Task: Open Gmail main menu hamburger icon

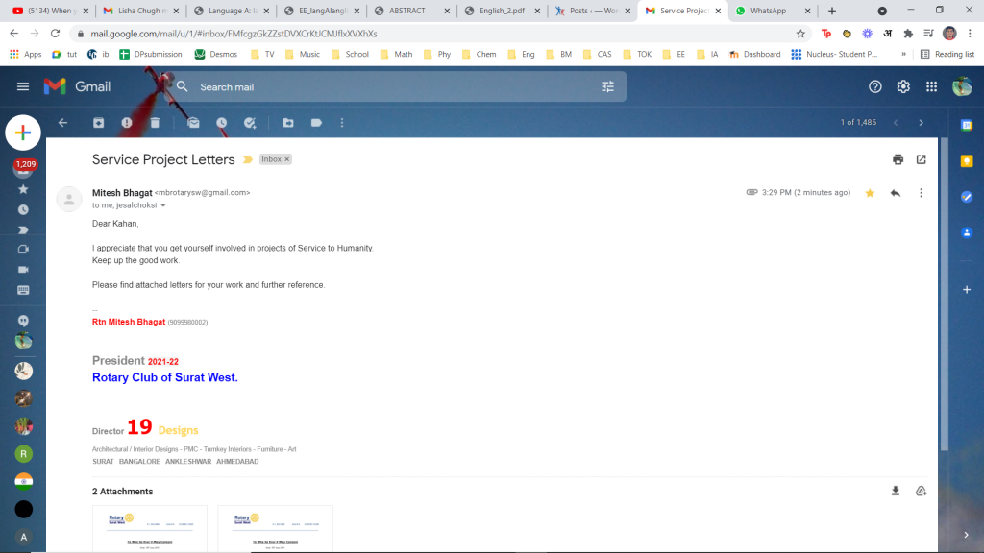Action: (x=23, y=86)
